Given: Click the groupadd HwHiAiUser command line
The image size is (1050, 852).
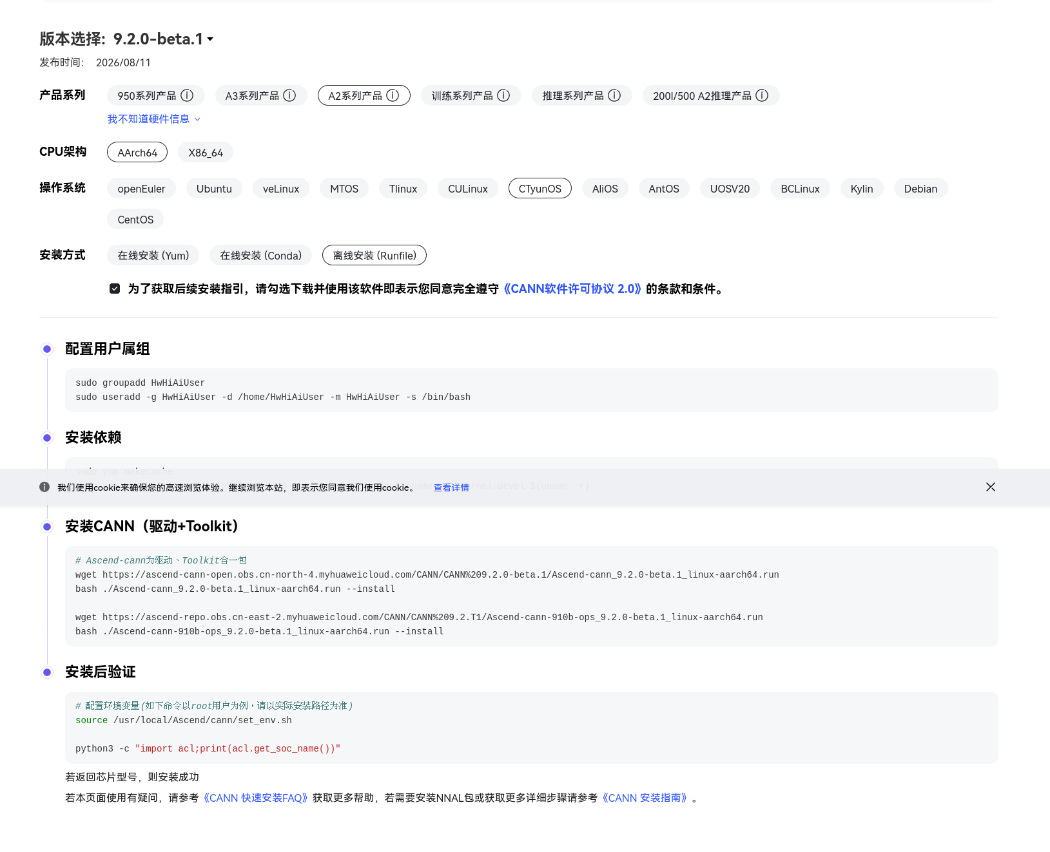Looking at the screenshot, I should coord(140,383).
